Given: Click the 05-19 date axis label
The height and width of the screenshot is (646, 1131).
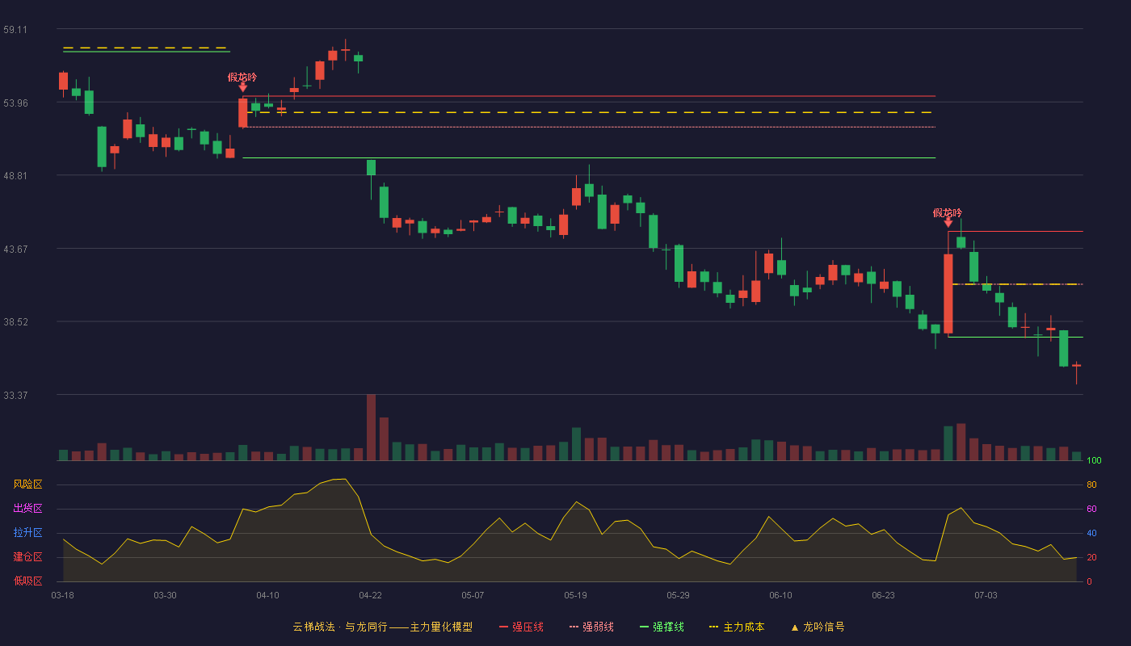Looking at the screenshot, I should coord(575,595).
